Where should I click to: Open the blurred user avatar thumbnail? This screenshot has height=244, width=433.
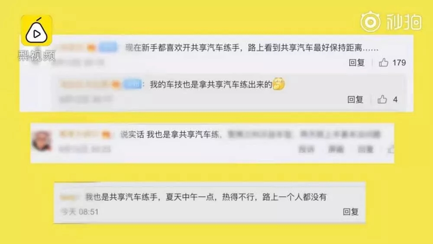click(42, 141)
